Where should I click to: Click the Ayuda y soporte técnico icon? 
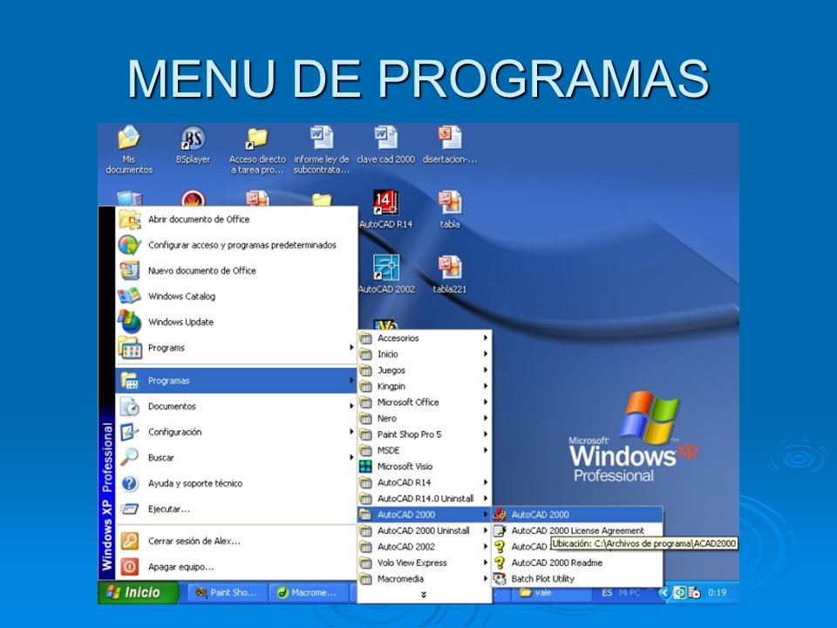click(x=130, y=483)
